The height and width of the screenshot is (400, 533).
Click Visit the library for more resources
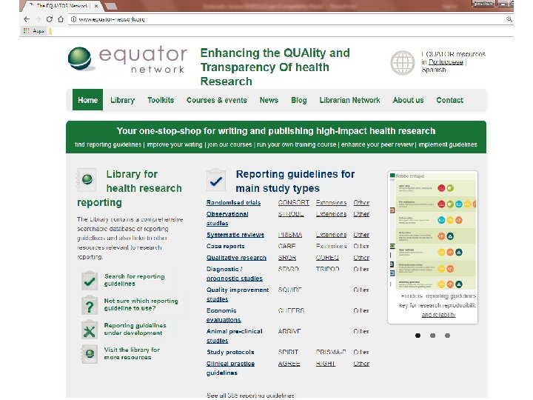132,353
